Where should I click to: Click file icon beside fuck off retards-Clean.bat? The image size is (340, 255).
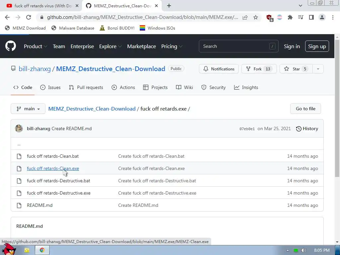point(19,156)
